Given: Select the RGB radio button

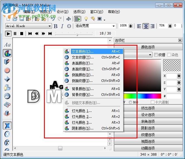Looking at the screenshot, I should tap(130, 102).
